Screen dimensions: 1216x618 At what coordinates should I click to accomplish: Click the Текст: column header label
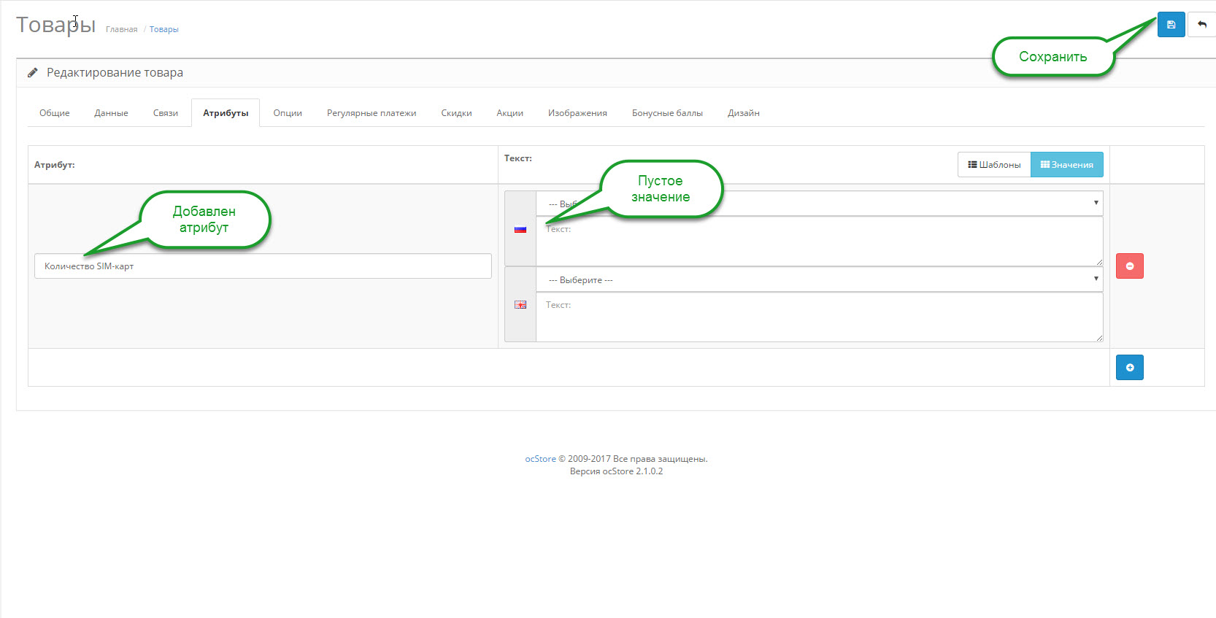(518, 158)
